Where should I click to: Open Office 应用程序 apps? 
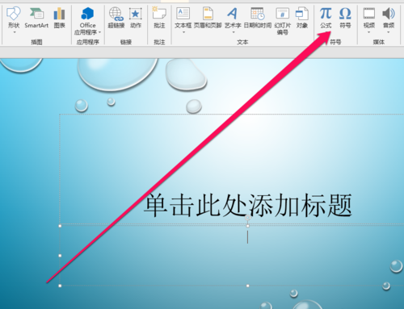(87, 20)
